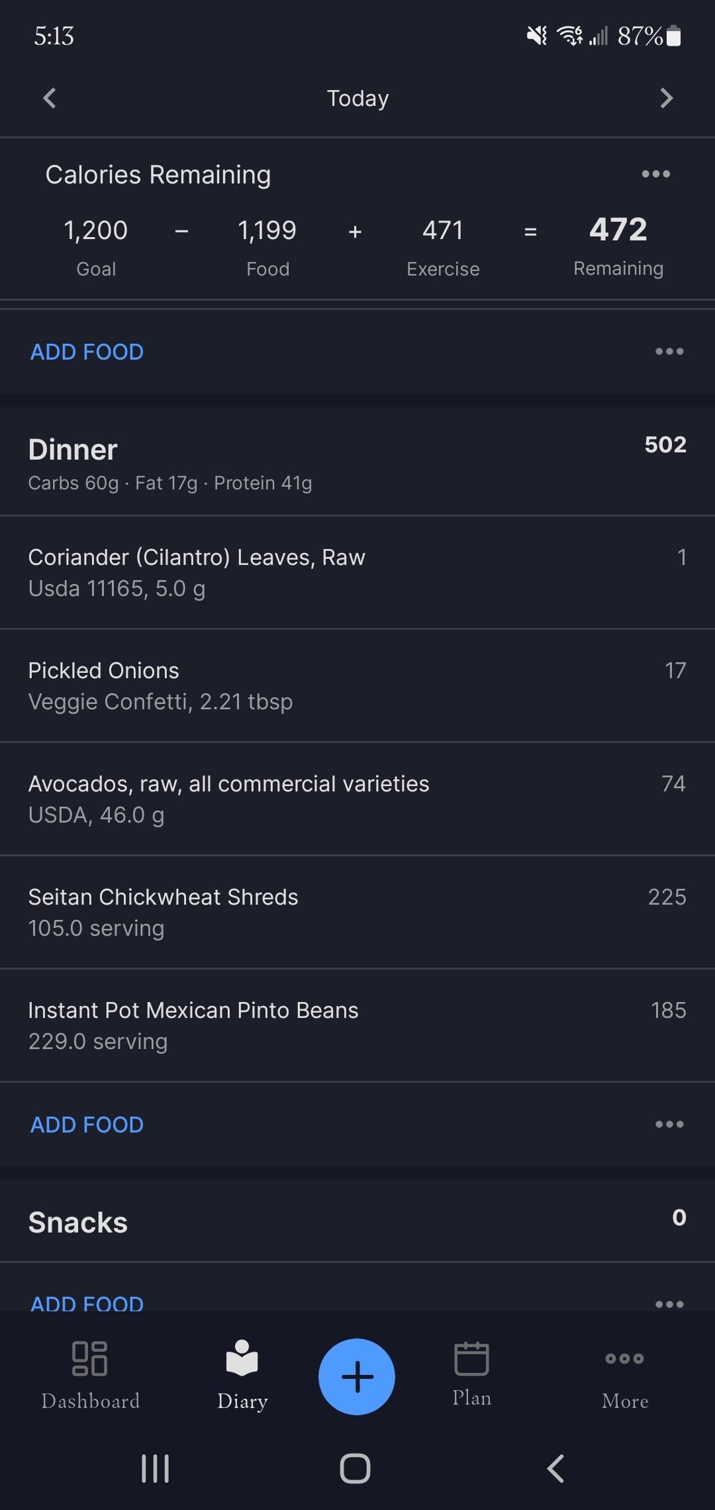Open the Plan calendar tab

tap(471, 1374)
